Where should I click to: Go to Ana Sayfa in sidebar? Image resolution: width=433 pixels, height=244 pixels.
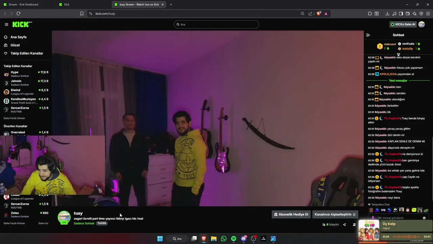pos(18,37)
